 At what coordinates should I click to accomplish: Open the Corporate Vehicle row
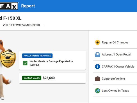coord(115,79)
